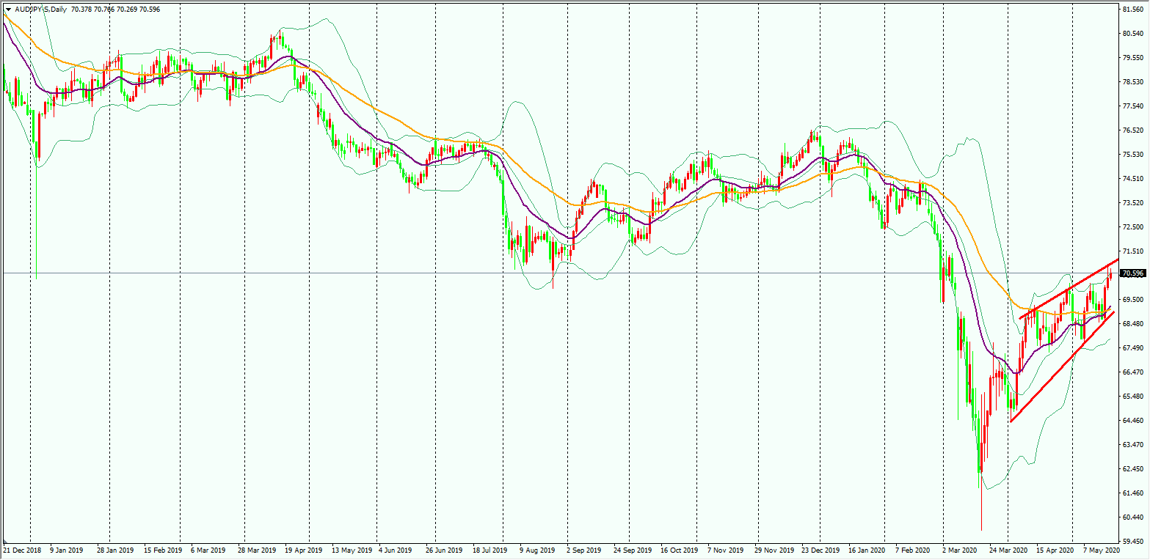The height and width of the screenshot is (560, 1150).
Task: Click the 77.540 price scale label
Action: coord(1133,106)
